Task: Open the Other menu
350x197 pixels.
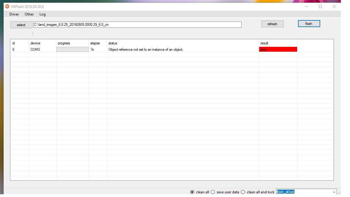Action: 29,14
